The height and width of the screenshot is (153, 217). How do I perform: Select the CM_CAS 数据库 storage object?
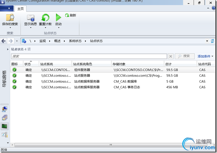point(125,81)
